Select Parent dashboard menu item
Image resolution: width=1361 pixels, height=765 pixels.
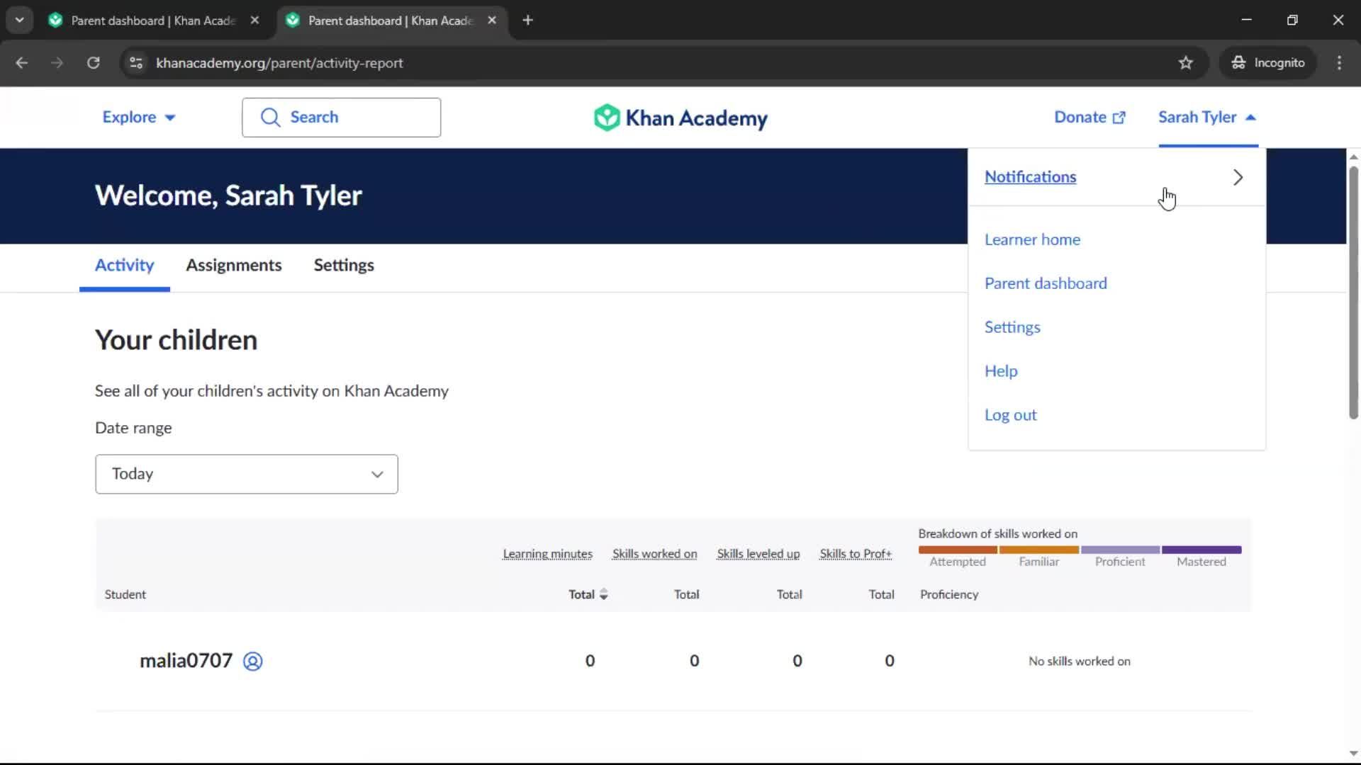[x=1046, y=283]
